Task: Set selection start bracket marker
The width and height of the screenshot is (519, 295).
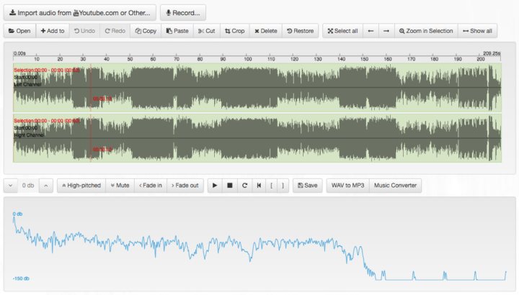Action: click(272, 186)
